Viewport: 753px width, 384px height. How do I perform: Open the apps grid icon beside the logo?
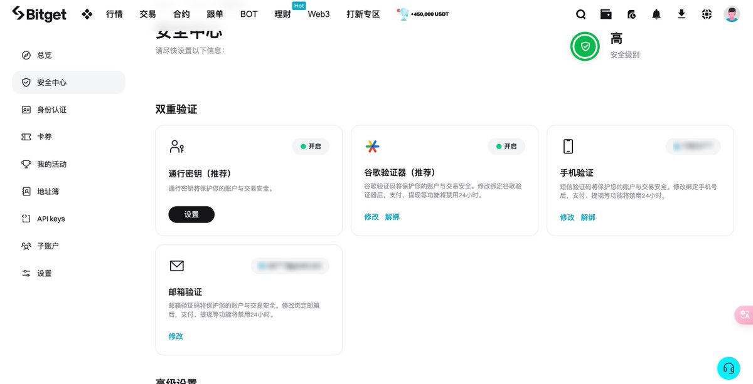click(86, 14)
